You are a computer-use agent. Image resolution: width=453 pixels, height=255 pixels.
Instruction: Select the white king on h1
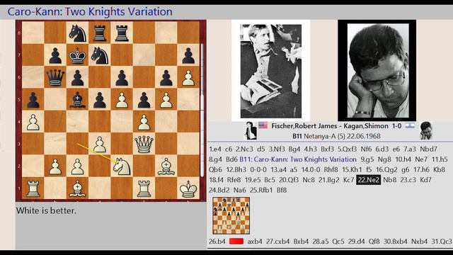coord(188,188)
